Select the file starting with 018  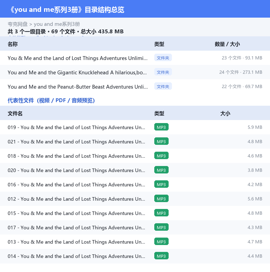(x=135, y=156)
